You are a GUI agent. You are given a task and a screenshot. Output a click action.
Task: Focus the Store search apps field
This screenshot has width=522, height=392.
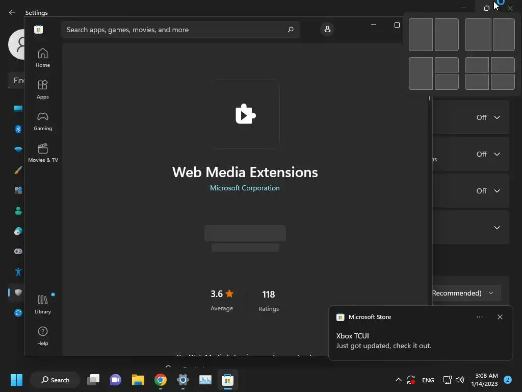pyautogui.click(x=180, y=30)
